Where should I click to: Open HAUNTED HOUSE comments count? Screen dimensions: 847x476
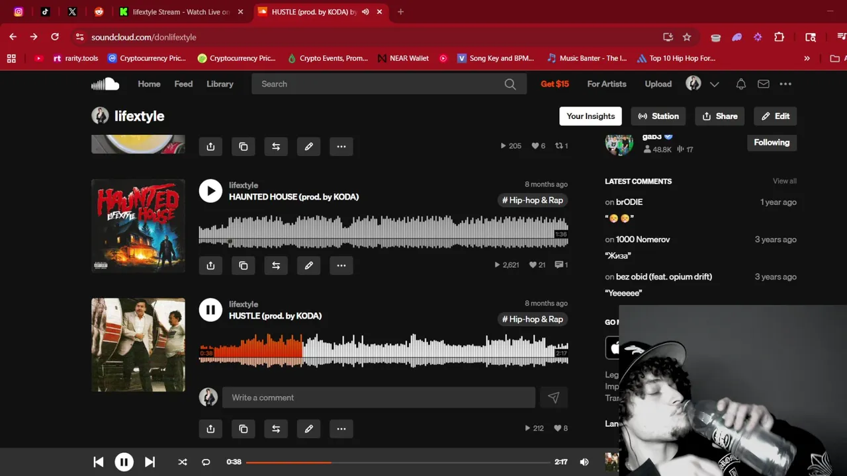(561, 265)
